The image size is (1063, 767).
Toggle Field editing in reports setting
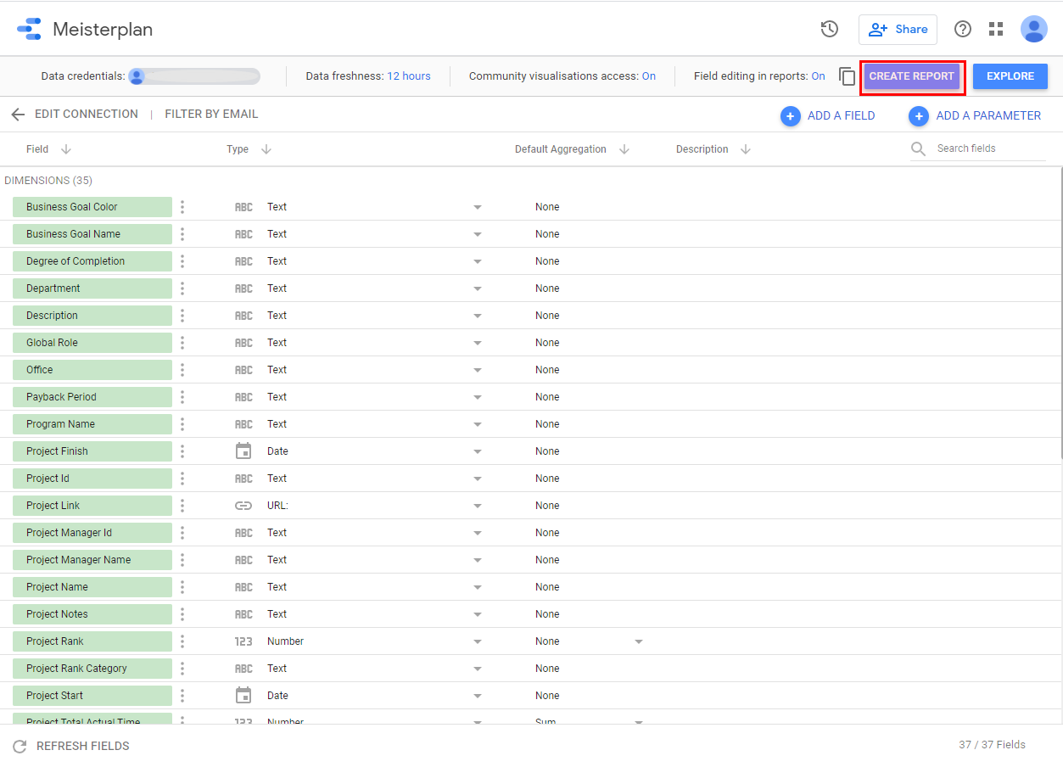pos(818,76)
